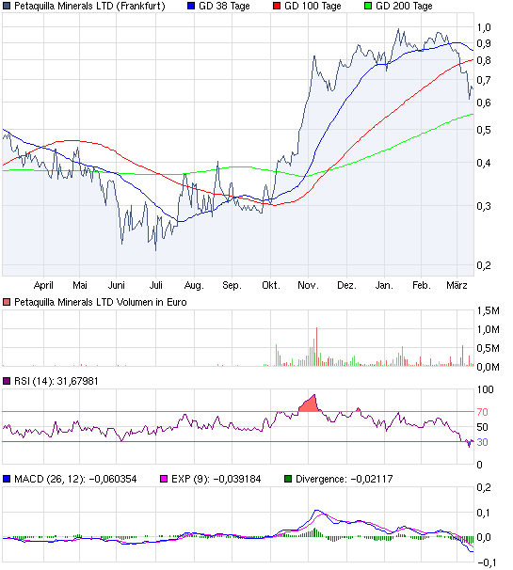The height and width of the screenshot is (570, 513).
Task: Click the '1,5M' volume axis value
Action: click(489, 310)
